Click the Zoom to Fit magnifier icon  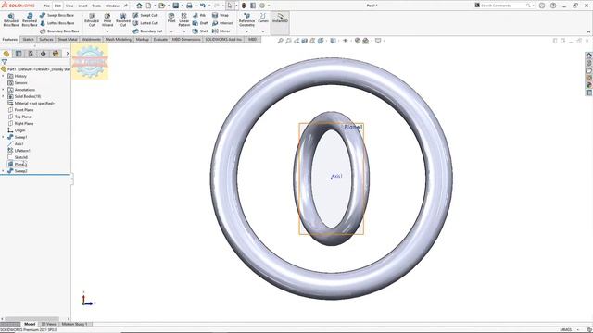click(x=280, y=41)
